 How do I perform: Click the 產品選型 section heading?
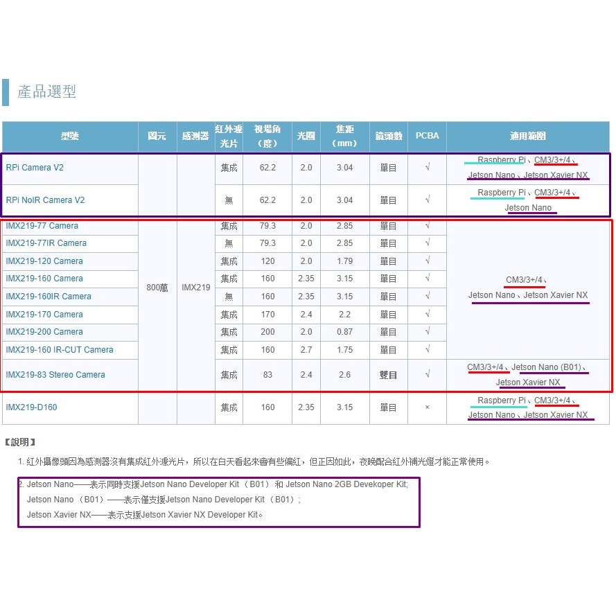click(x=46, y=91)
